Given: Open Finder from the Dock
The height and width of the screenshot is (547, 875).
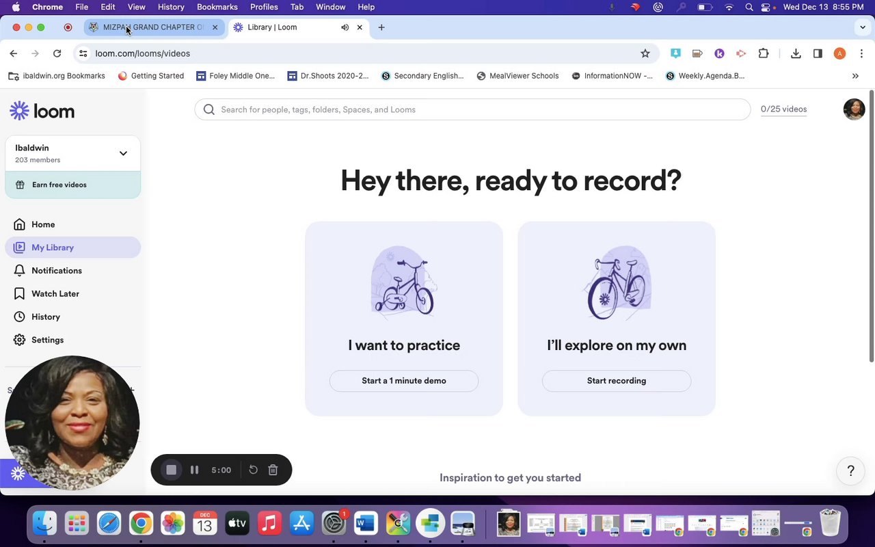Looking at the screenshot, I should click(x=44, y=524).
